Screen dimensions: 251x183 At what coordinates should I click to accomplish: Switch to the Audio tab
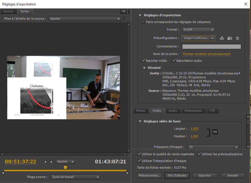pyautogui.click(x=173, y=111)
